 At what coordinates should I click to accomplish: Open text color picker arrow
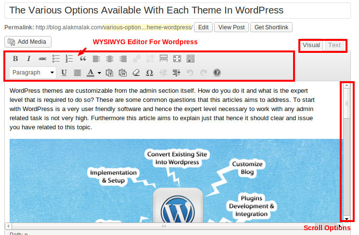[99, 73]
